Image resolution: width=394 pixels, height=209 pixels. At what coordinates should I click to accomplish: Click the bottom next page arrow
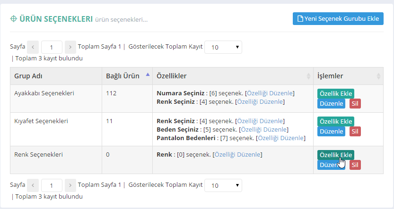[x=70, y=185]
